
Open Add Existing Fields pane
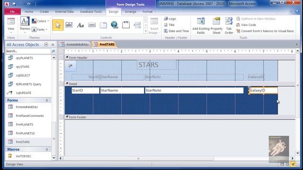coord(201,26)
